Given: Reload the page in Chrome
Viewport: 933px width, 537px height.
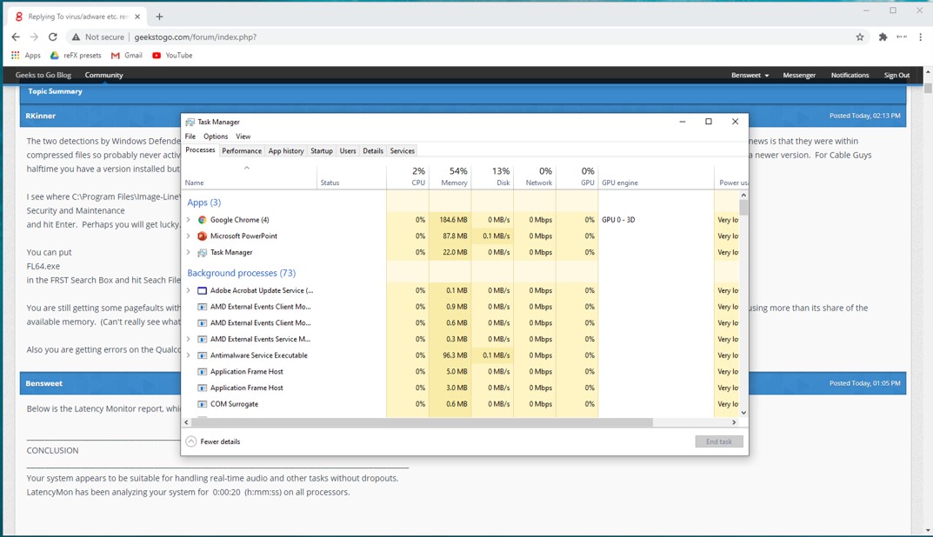Looking at the screenshot, I should pyautogui.click(x=53, y=36).
